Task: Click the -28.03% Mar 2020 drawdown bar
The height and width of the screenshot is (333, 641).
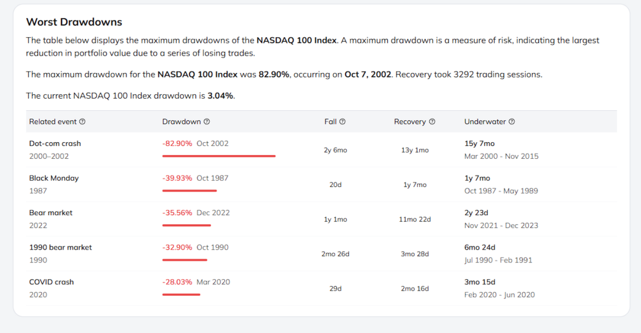Action: 181,295
